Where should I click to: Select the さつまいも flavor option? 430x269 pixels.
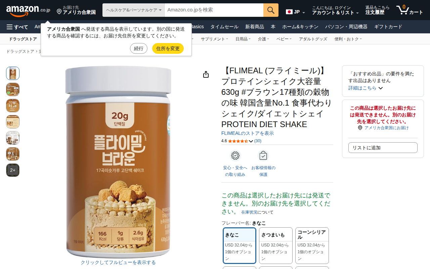(276, 246)
